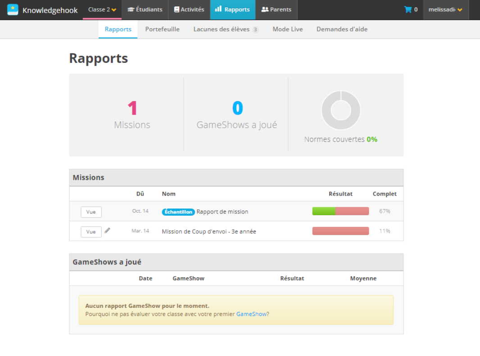The image size is (480, 356).
Task: Click the 11% completion value
Action: coord(385,231)
